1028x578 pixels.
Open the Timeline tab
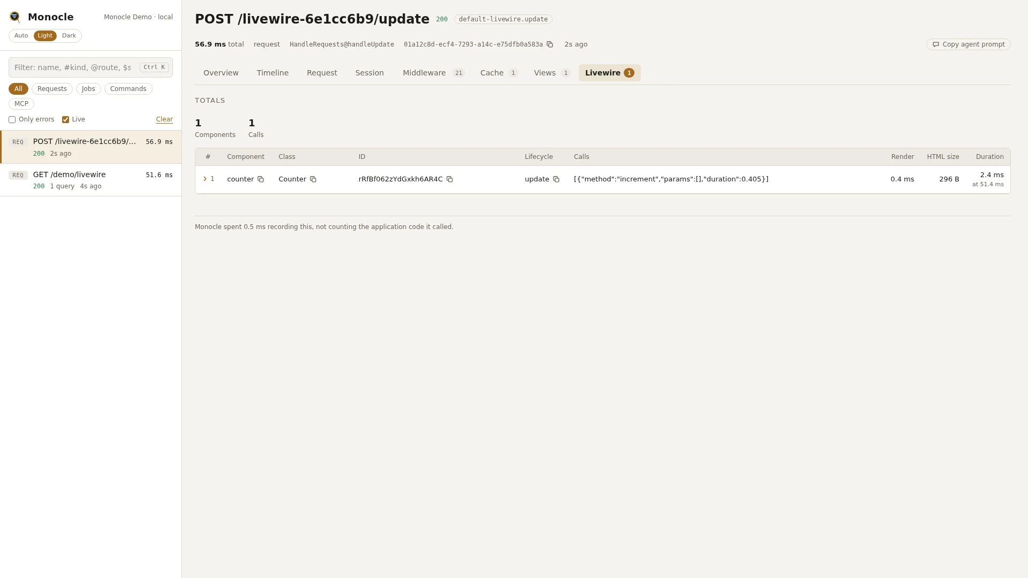pyautogui.click(x=273, y=73)
